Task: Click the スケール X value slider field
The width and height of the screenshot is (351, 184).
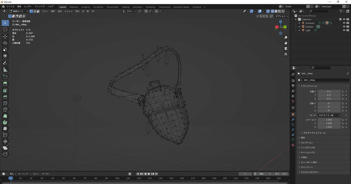Action: coord(329,120)
